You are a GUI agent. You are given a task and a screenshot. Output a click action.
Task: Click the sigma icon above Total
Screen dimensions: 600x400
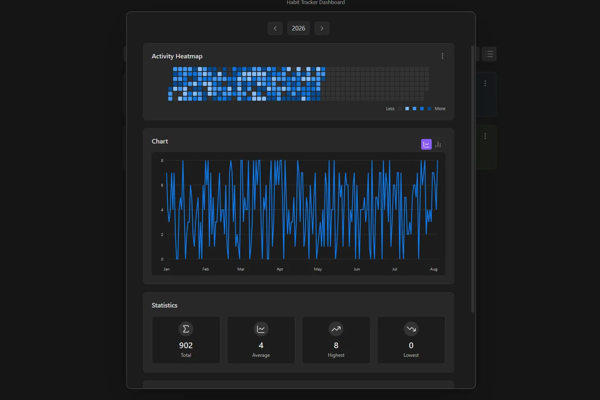click(x=186, y=329)
